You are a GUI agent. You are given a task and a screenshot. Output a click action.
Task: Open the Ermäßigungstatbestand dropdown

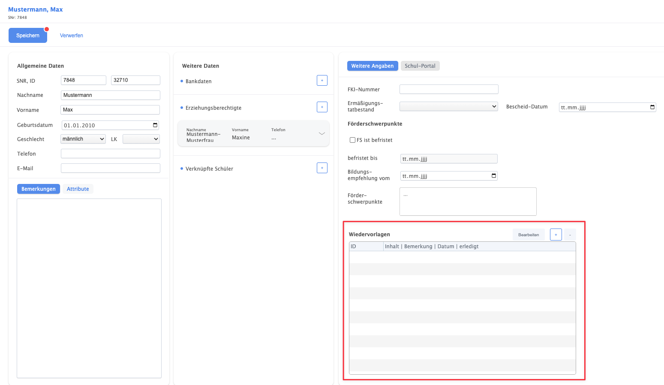coord(448,106)
